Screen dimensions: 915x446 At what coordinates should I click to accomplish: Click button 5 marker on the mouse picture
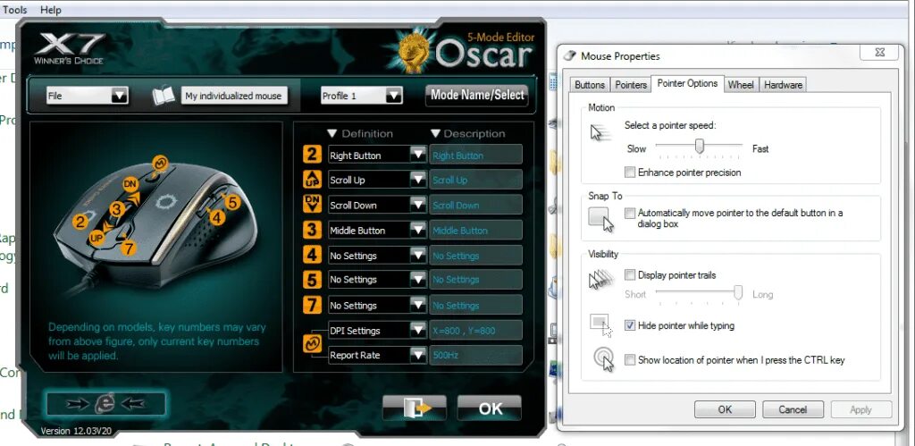coord(232,203)
